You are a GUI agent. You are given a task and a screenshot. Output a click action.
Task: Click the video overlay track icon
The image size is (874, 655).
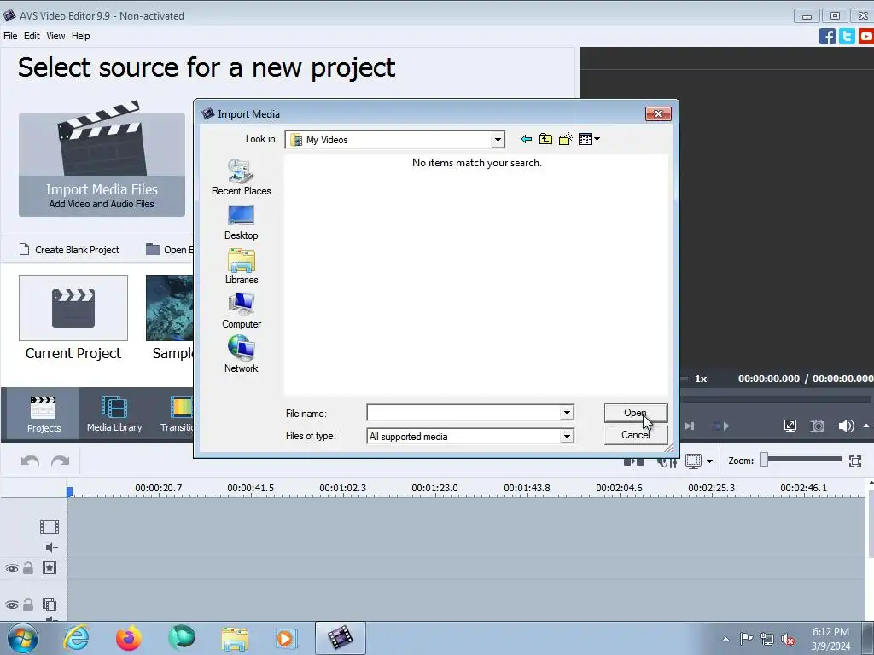(49, 604)
